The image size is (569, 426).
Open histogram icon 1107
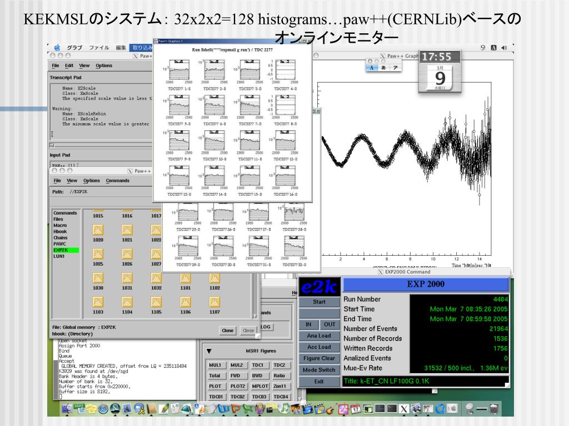tap(214, 302)
